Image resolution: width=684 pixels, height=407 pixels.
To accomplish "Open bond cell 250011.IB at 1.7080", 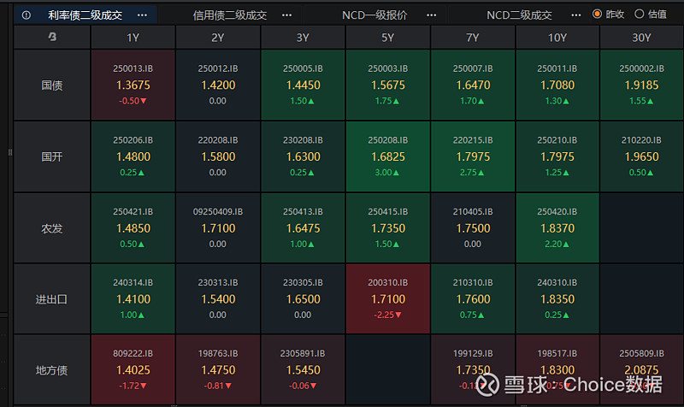I will tap(557, 85).
